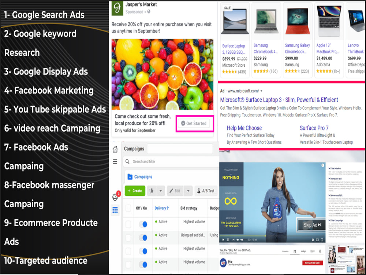
Task: Enter fullscreen on the video player
Action: tap(322, 240)
